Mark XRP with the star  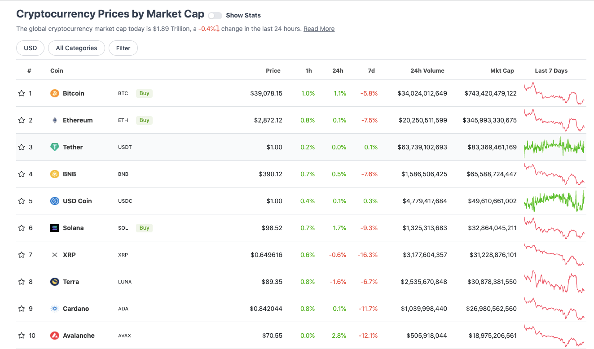21,255
